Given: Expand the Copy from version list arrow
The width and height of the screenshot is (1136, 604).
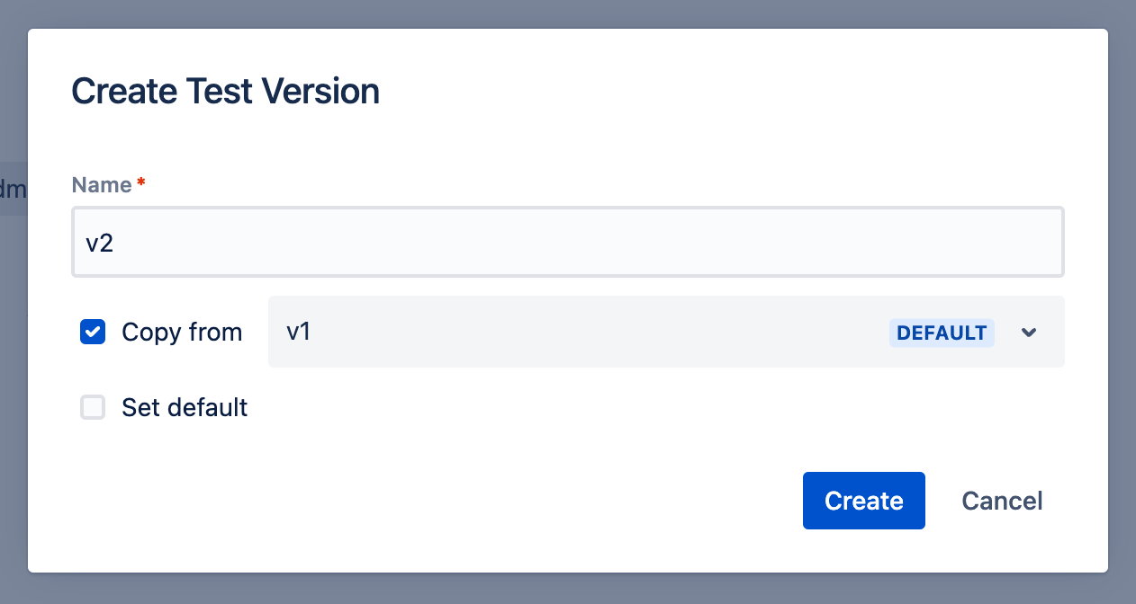Looking at the screenshot, I should pos(1030,333).
